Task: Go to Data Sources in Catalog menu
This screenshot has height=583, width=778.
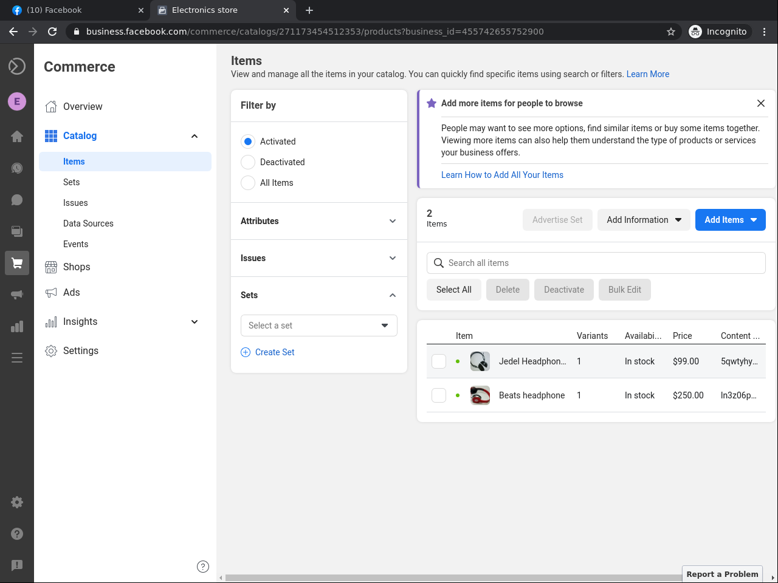Action: tap(88, 223)
